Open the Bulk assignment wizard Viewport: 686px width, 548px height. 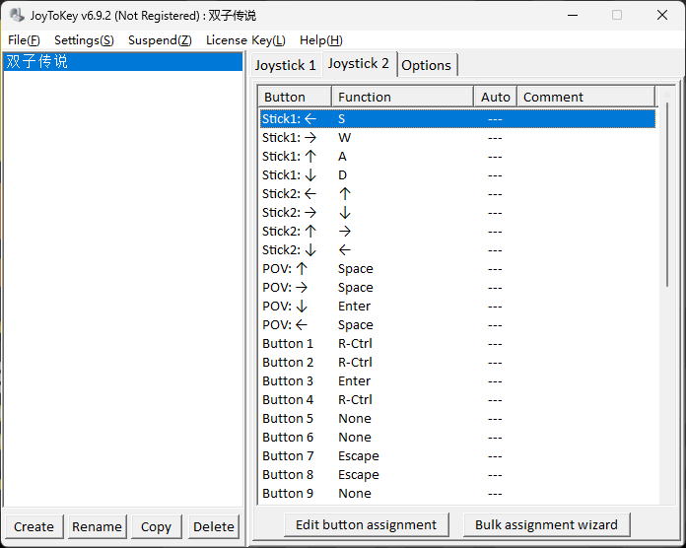pos(546,524)
